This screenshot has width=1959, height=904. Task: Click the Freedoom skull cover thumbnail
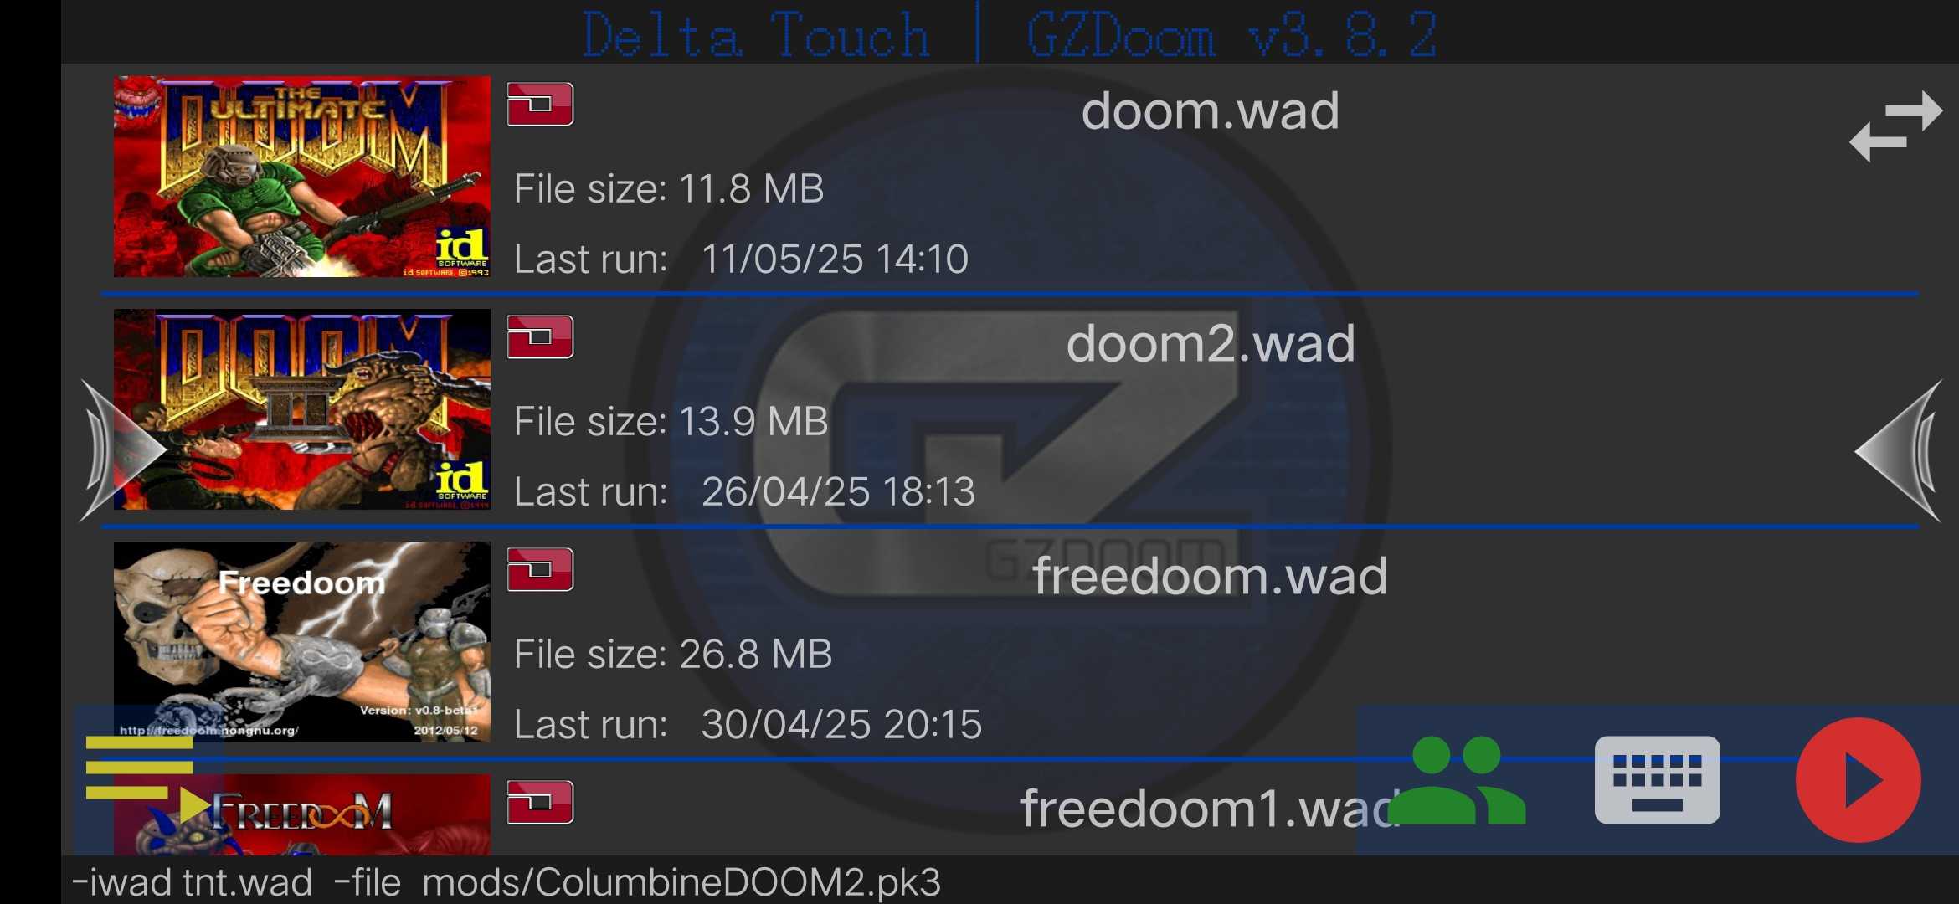(x=302, y=642)
